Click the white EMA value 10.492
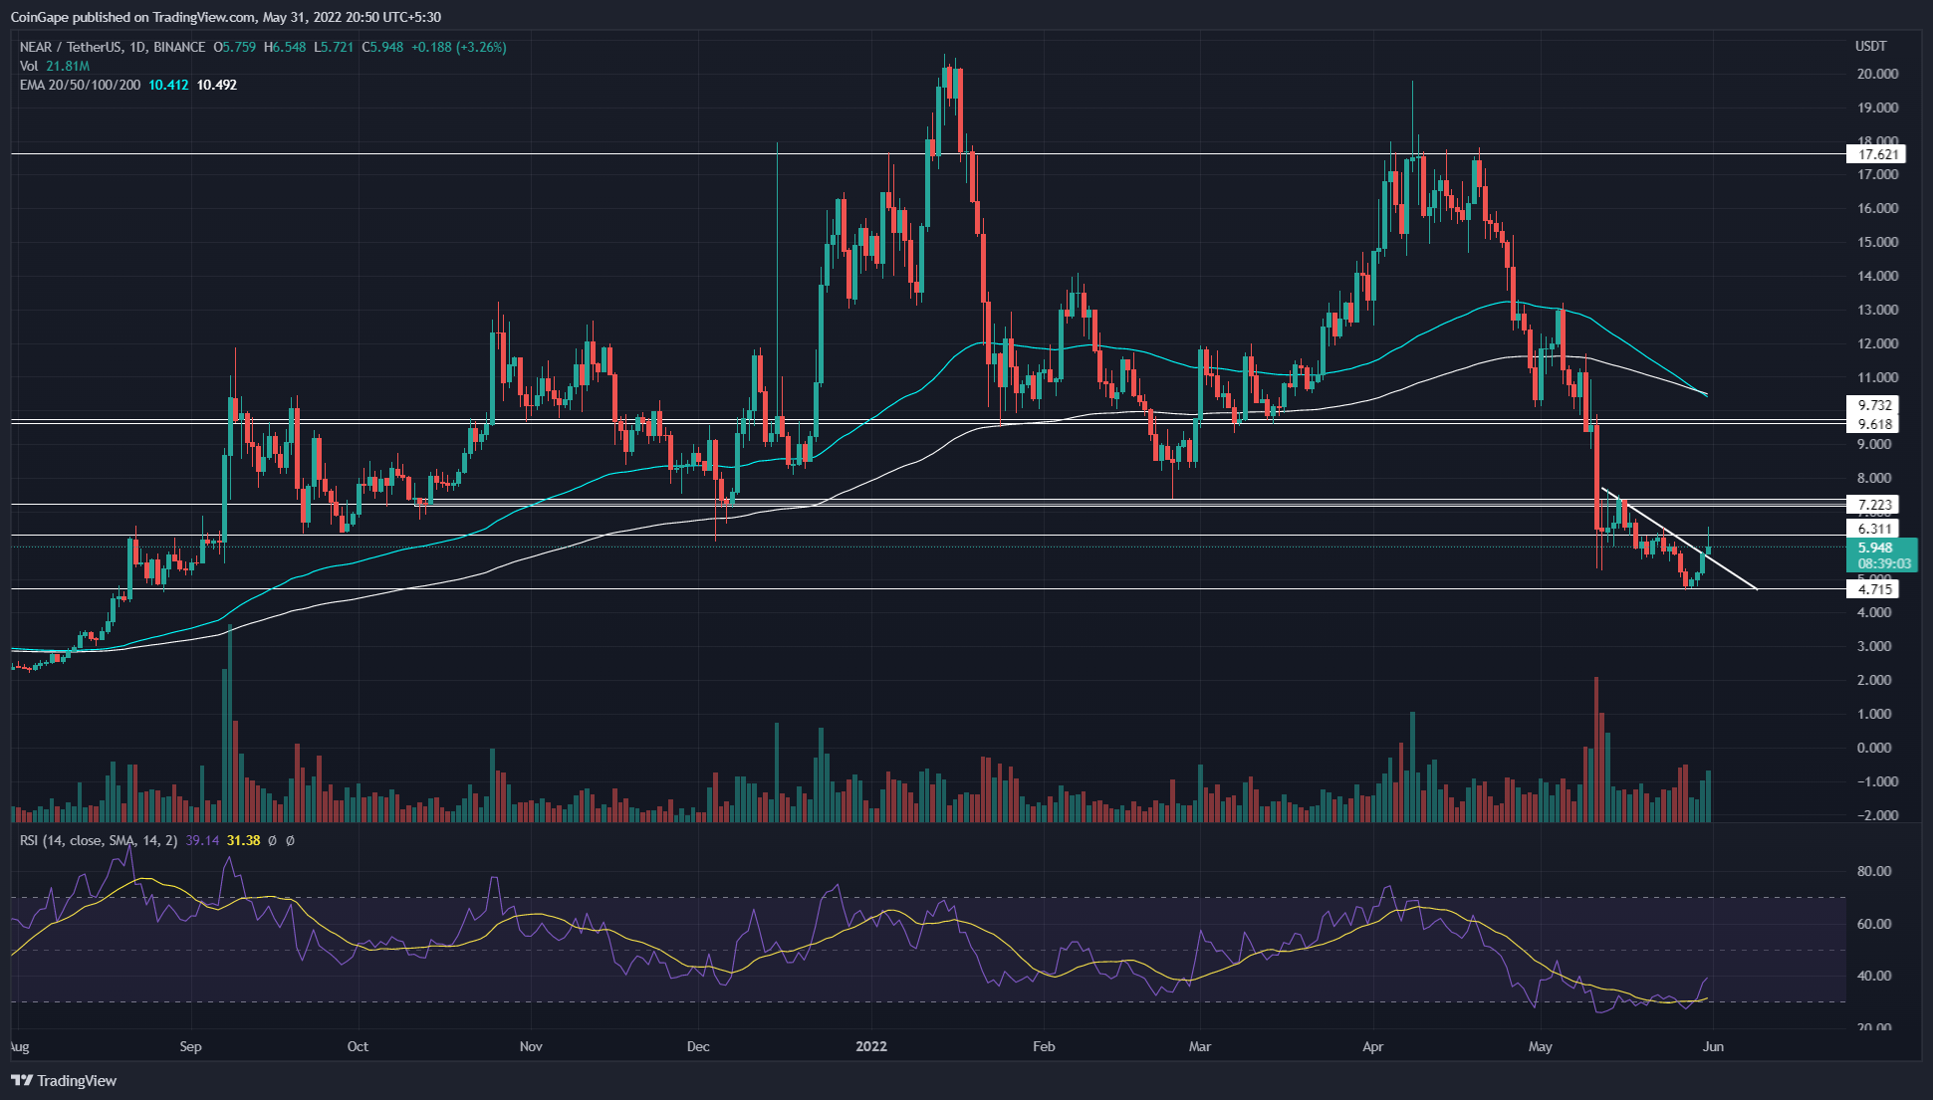This screenshot has height=1100, width=1933. tap(217, 85)
